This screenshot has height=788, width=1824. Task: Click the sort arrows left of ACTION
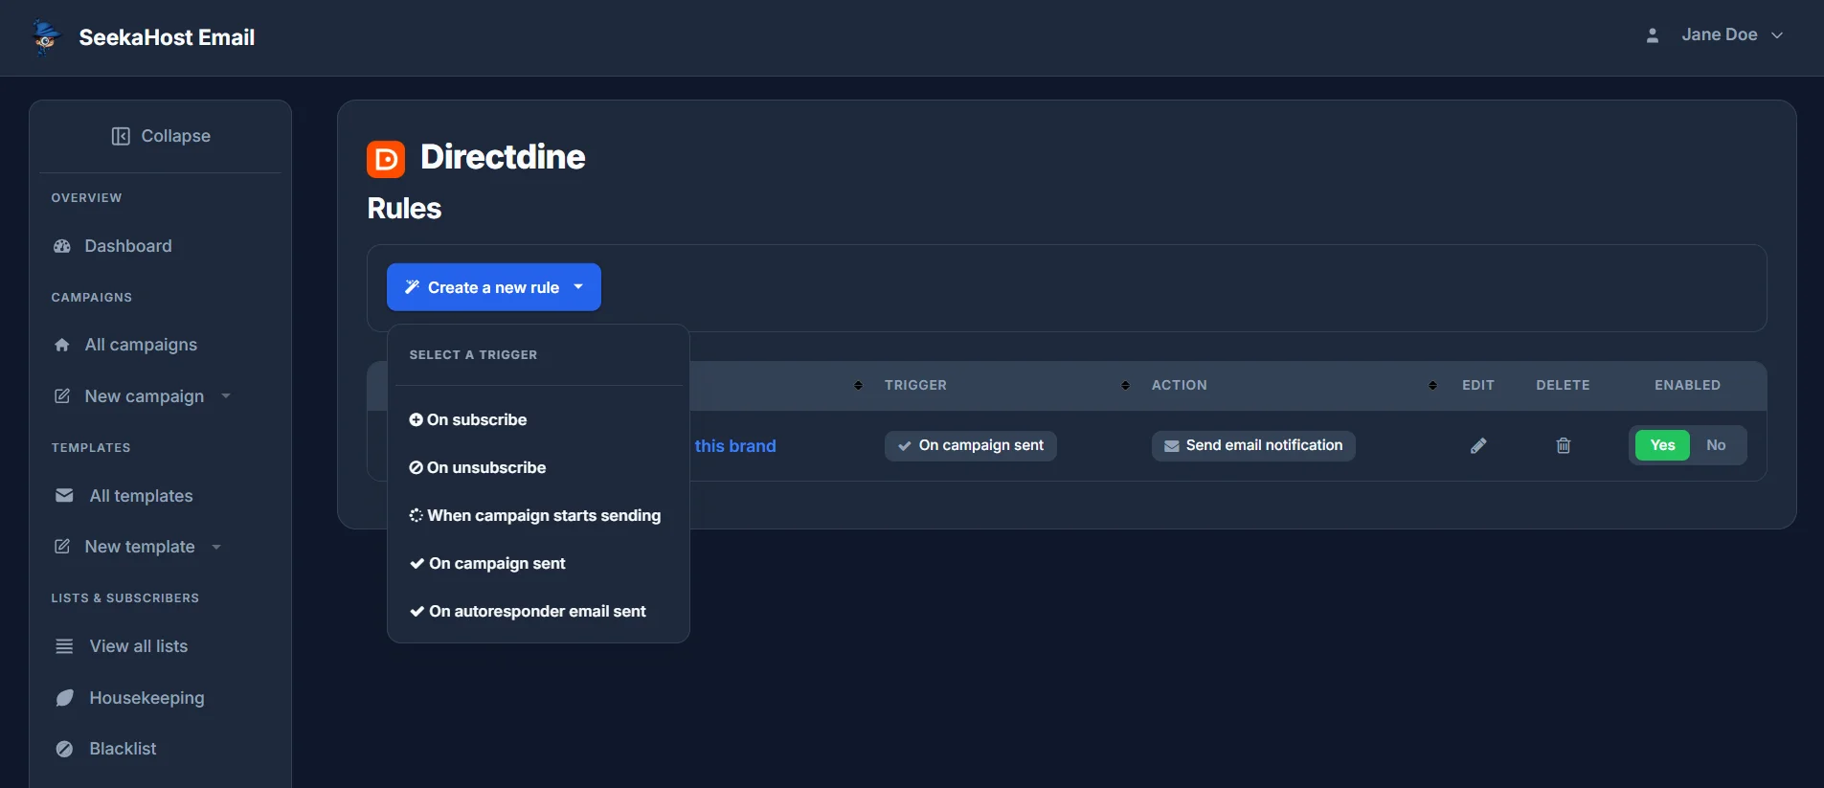click(1125, 385)
